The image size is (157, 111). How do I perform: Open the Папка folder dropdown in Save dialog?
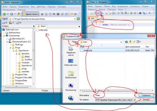[x=121, y=42]
